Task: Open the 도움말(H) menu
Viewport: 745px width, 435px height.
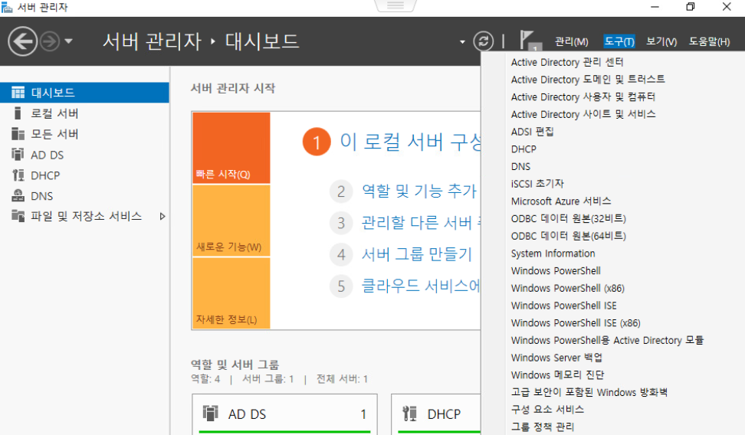Action: click(710, 42)
